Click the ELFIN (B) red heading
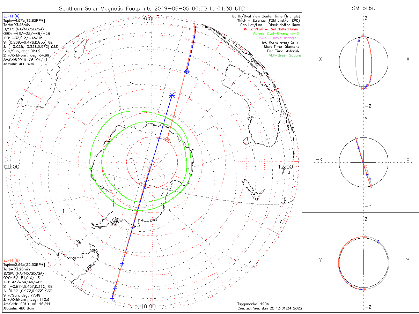This screenshot has height=314, width=419. (12, 260)
